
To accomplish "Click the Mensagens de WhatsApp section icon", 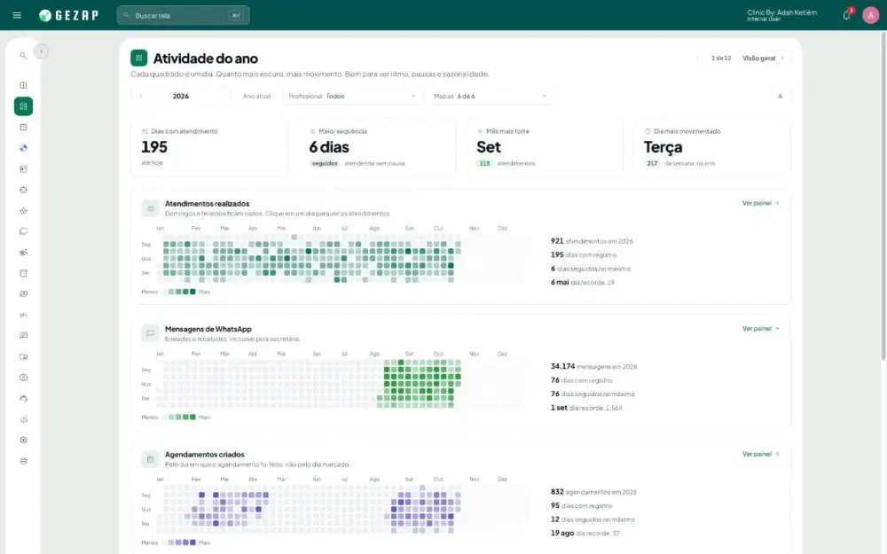I will (150, 333).
